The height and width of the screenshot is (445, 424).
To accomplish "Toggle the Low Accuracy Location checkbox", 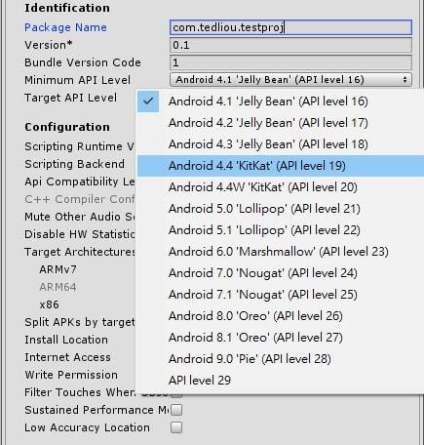I will tap(176, 427).
